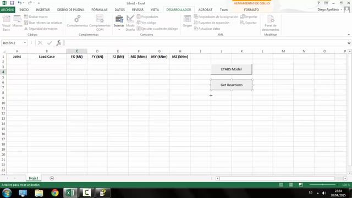Expand the formula bar
This screenshot has height=198, width=352.
tap(349, 43)
